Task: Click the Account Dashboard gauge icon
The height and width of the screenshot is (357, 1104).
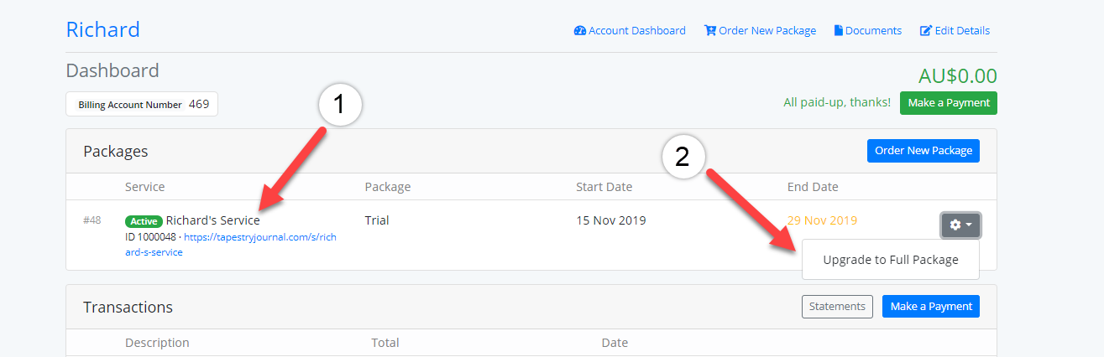Action: pyautogui.click(x=579, y=31)
